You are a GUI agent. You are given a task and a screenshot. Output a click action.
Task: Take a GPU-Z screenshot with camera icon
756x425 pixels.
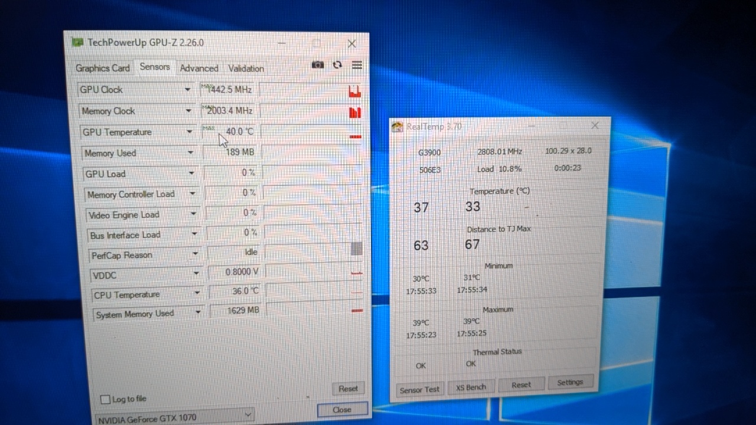(318, 66)
